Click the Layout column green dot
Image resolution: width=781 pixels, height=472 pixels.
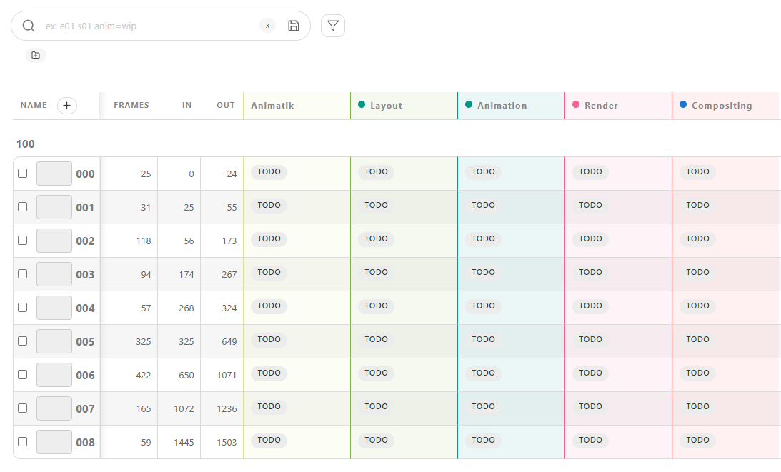click(x=362, y=104)
